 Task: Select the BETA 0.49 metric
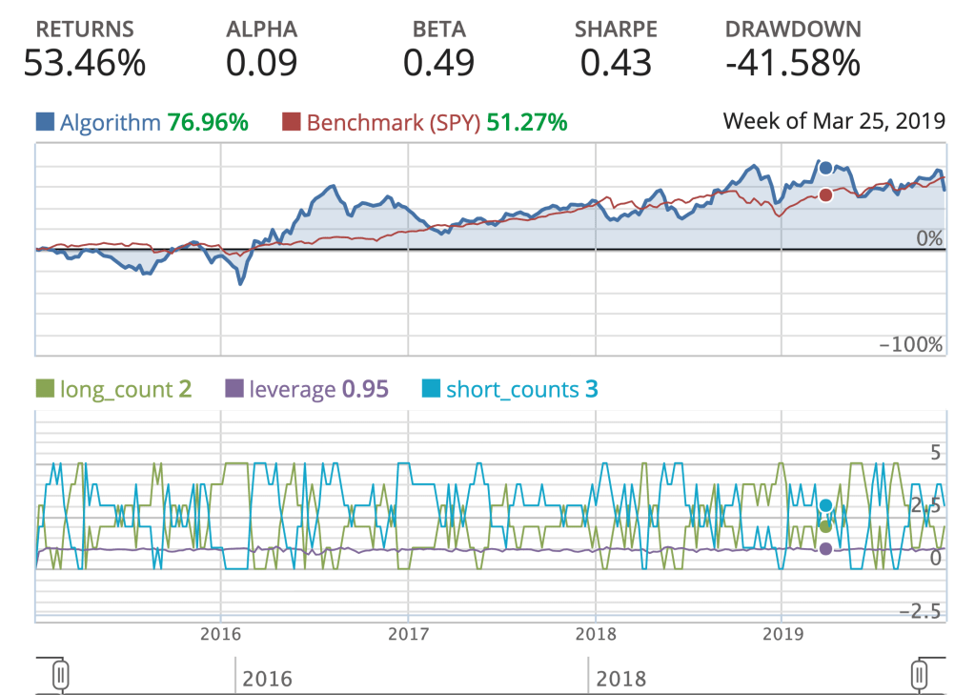tap(438, 50)
